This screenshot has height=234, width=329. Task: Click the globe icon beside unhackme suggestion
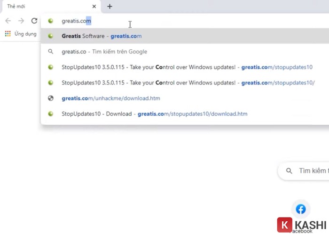[x=51, y=98]
